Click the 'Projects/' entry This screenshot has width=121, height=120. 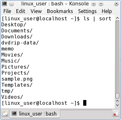15,73
